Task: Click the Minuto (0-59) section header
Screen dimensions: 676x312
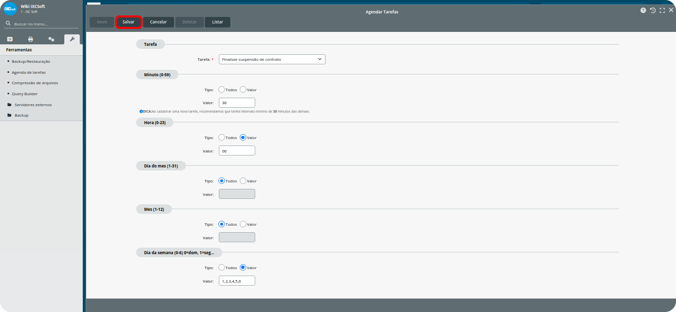Action: 157,75
